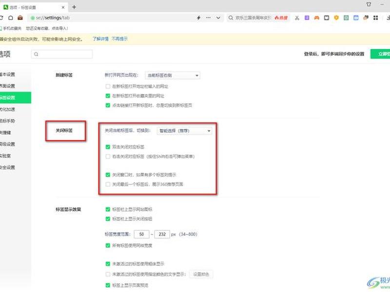Viewport: 390px width, 292px height.
Task: Toggle 标签栏上显示关闭按钮 checkbox
Action: (108, 219)
